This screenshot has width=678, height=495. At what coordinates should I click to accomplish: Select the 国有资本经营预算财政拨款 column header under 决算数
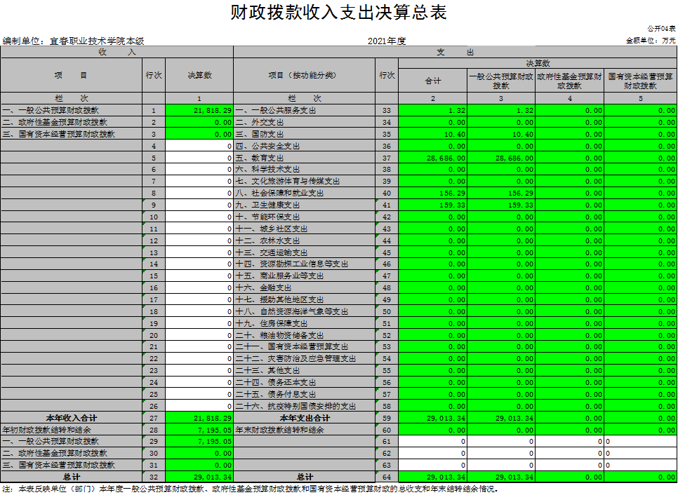(x=640, y=81)
